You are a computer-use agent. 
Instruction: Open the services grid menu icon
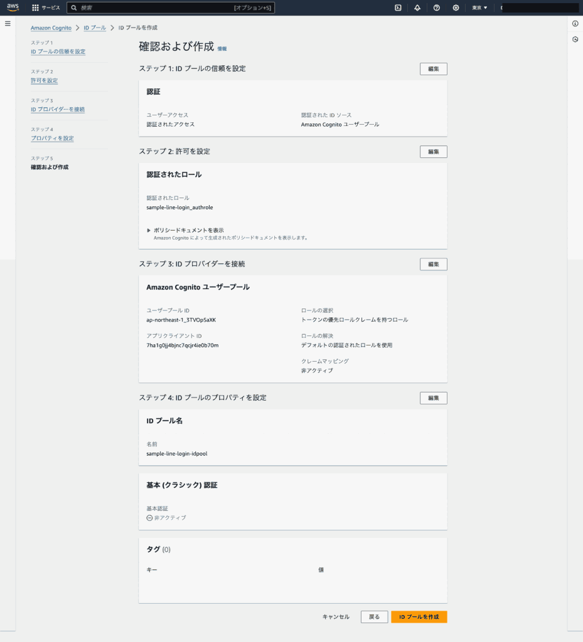coord(35,8)
